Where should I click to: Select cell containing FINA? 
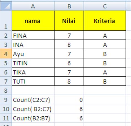[x=33, y=35]
